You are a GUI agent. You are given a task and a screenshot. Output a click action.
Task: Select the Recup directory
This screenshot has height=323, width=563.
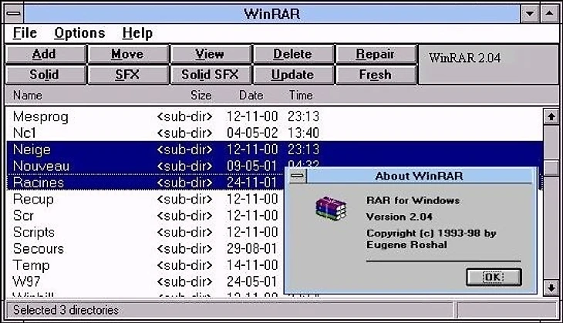coord(33,199)
